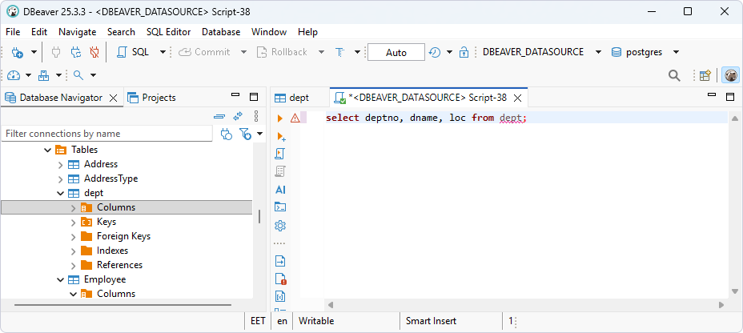Image resolution: width=743 pixels, height=333 pixels.
Task: Toggle the padlock read-only connection icon
Action: (464, 52)
